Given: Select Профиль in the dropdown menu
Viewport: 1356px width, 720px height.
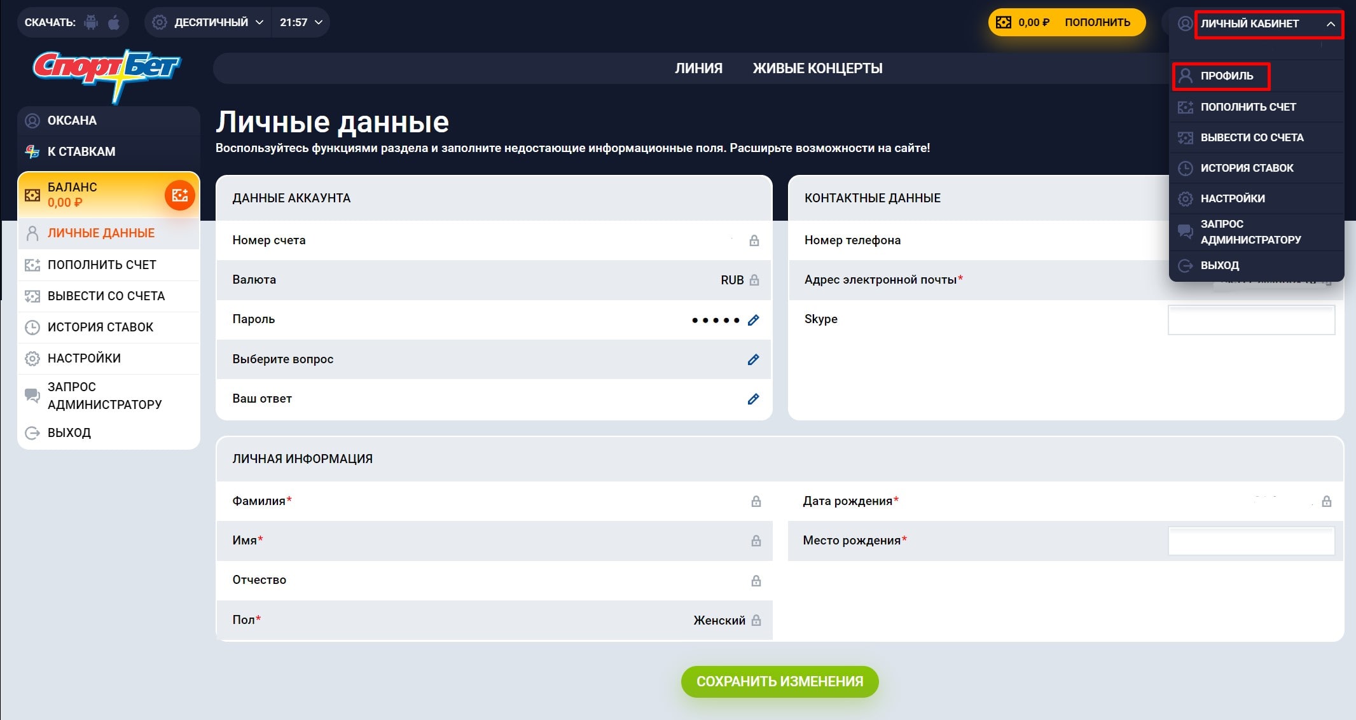Looking at the screenshot, I should coord(1226,76).
